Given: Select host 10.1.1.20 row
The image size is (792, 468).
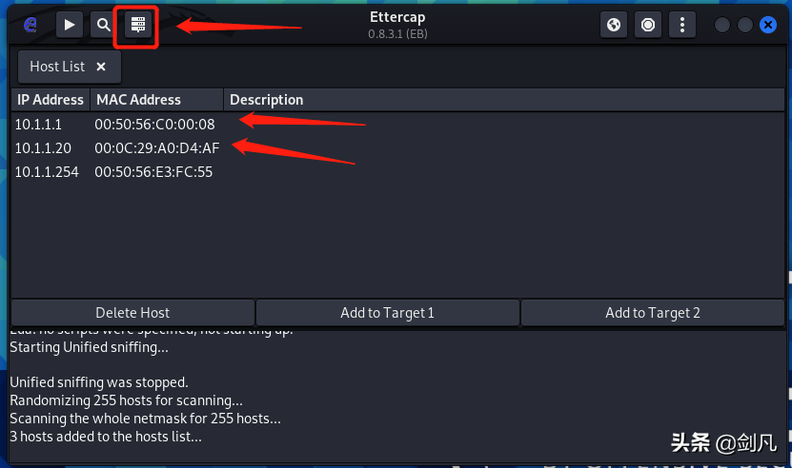Looking at the screenshot, I should point(398,147).
